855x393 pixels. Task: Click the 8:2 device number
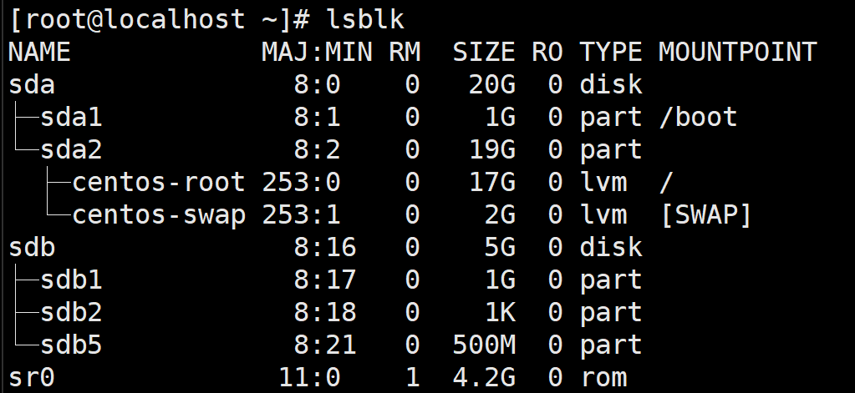(x=318, y=149)
